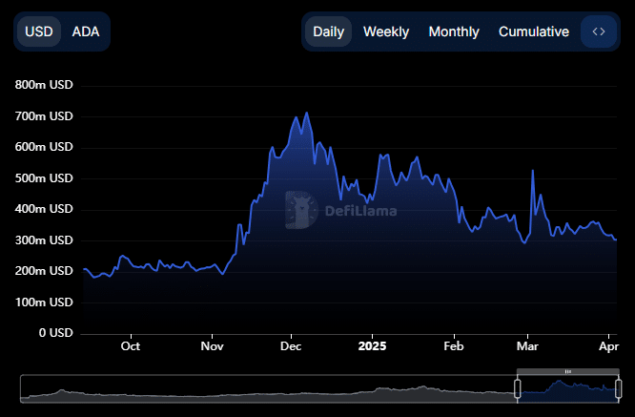
Task: Click the embed code icon button
Action: [x=599, y=31]
